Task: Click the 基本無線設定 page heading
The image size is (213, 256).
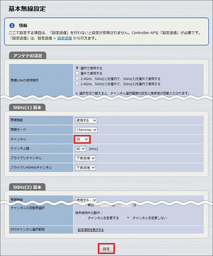Action: (x=27, y=9)
